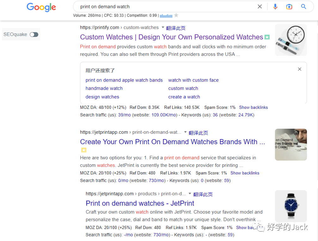The image size is (318, 241).
Task: Click 0/mo search traffic value
Action: coord(123,180)
